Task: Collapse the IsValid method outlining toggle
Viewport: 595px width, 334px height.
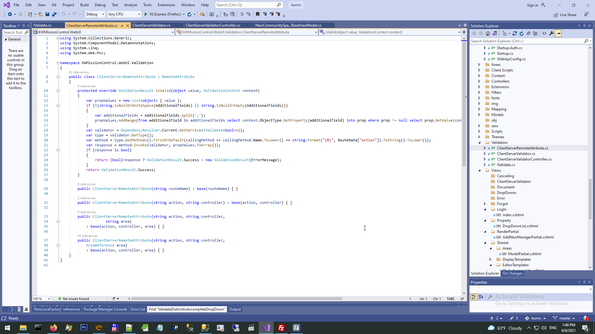Action: pos(58,91)
